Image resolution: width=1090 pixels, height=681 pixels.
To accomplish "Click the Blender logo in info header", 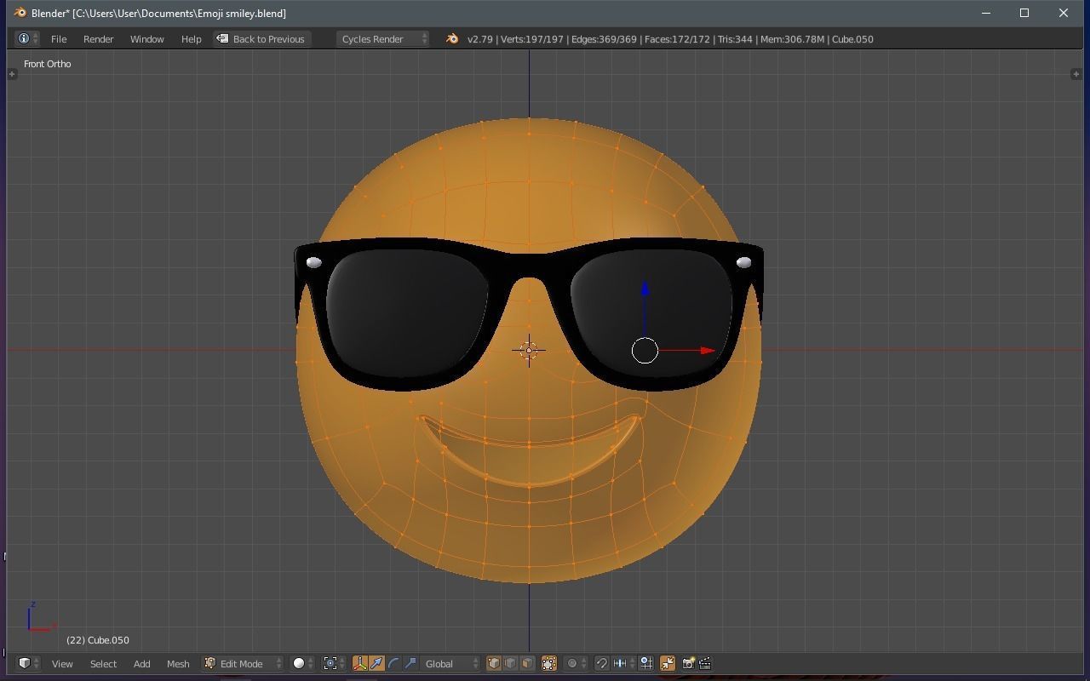I will [x=452, y=39].
